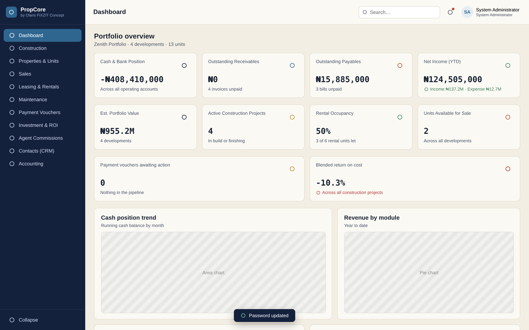Click 'Across all construction projects' text

[353, 193]
